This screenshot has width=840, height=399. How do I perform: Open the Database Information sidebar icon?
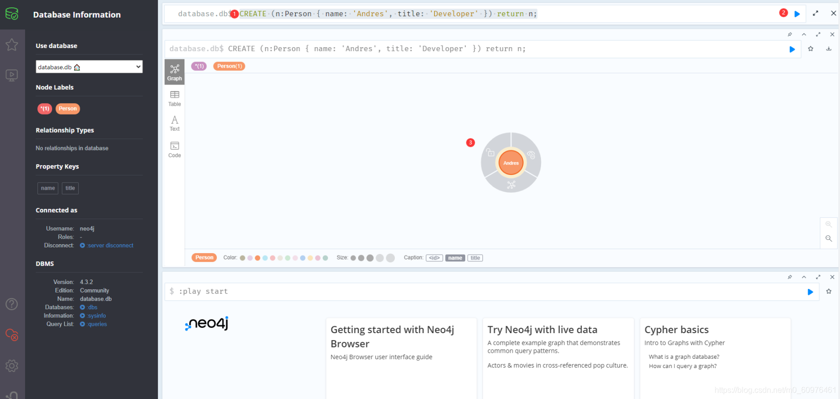(x=12, y=14)
